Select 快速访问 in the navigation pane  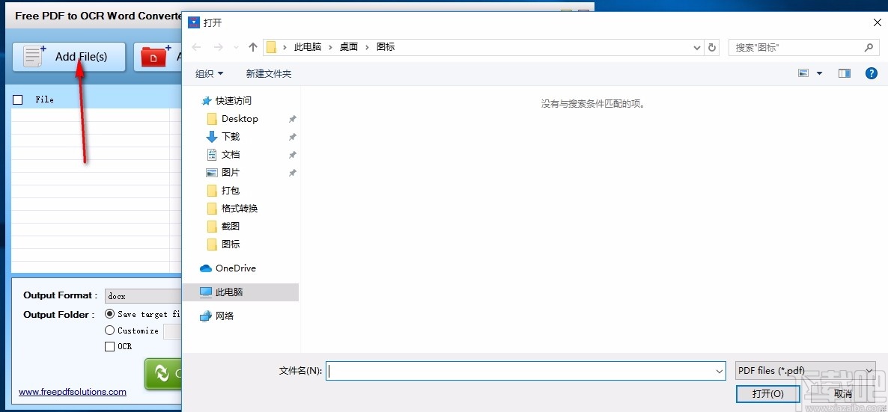coord(234,101)
